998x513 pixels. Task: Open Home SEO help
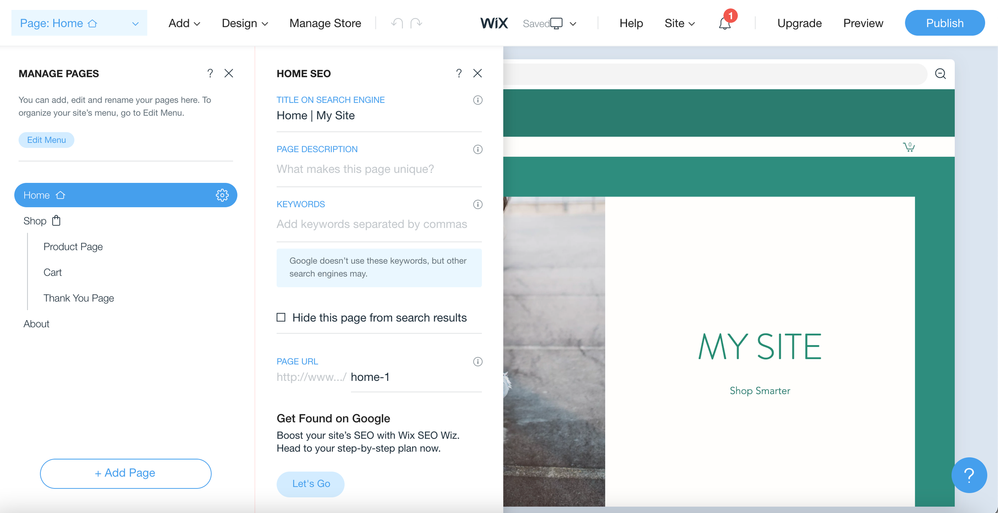(459, 73)
